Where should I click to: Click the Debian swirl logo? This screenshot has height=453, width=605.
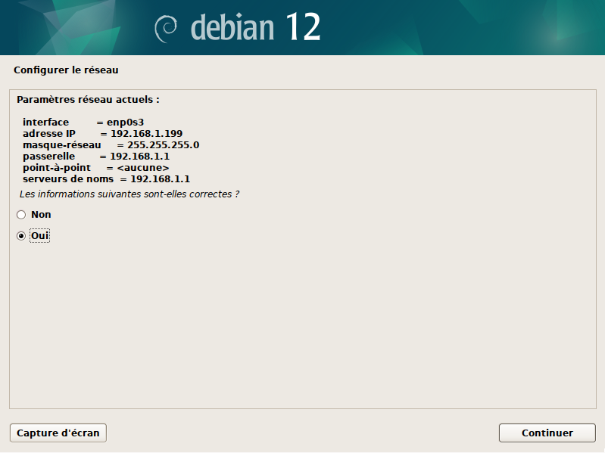[x=166, y=29]
